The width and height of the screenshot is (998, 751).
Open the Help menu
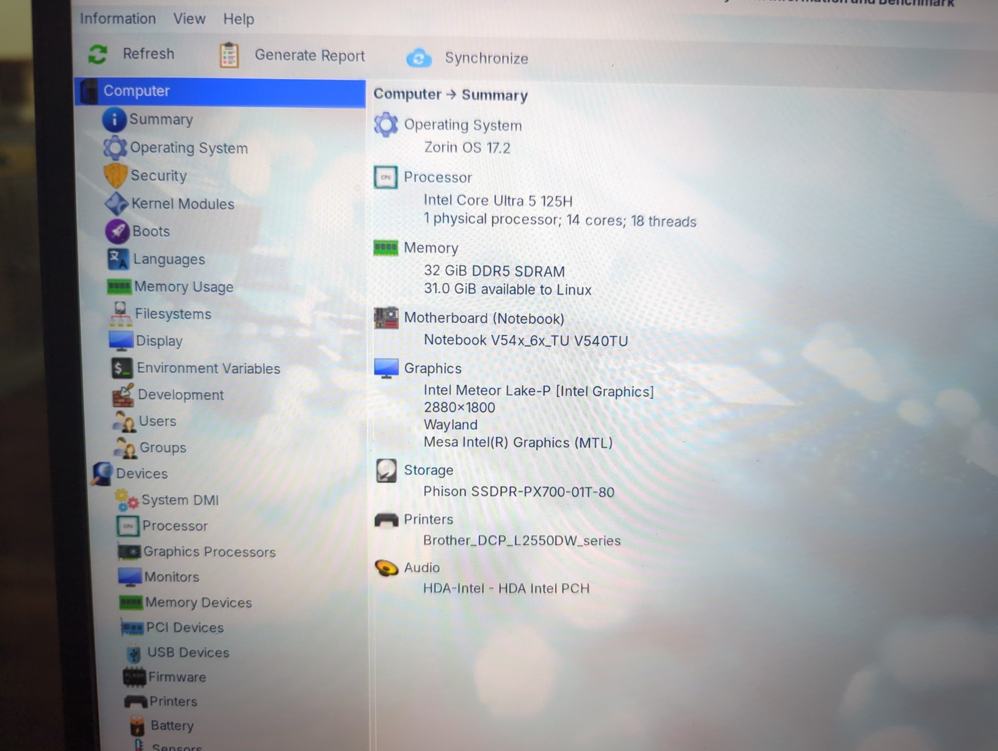pyautogui.click(x=239, y=19)
